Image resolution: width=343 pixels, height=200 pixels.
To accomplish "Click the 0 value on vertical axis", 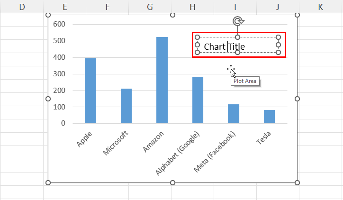I will point(63,123).
